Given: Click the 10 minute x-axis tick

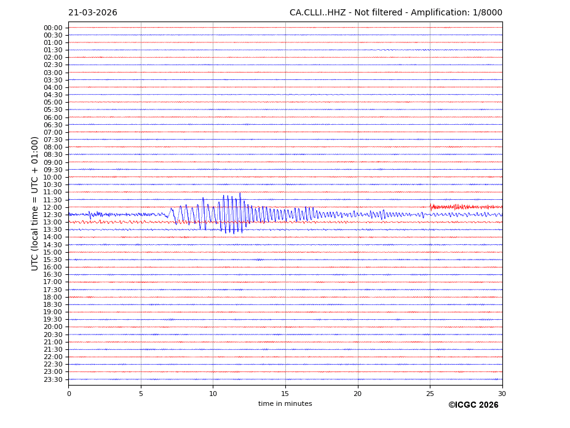Looking at the screenshot, I should tap(213, 394).
